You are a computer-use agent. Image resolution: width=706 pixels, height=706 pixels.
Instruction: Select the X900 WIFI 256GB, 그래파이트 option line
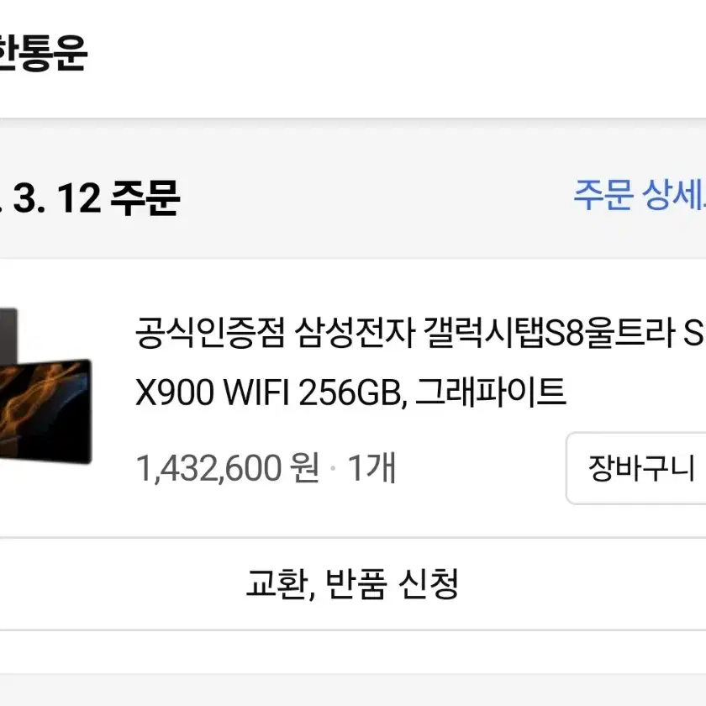350,393
